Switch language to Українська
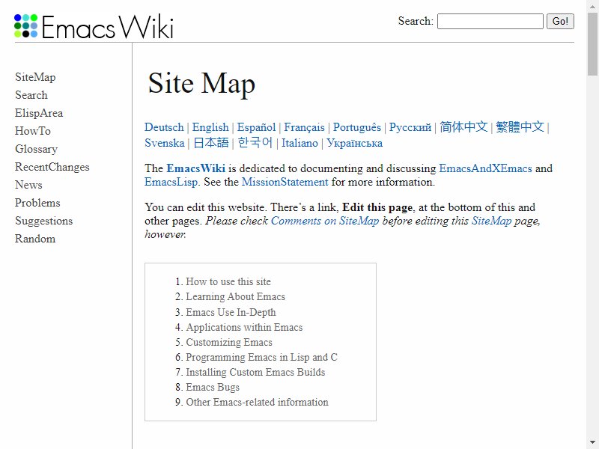The width and height of the screenshot is (599, 449). [354, 143]
